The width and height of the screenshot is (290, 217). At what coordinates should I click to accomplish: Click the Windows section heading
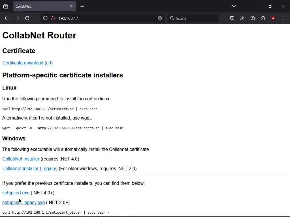pyautogui.click(x=14, y=138)
